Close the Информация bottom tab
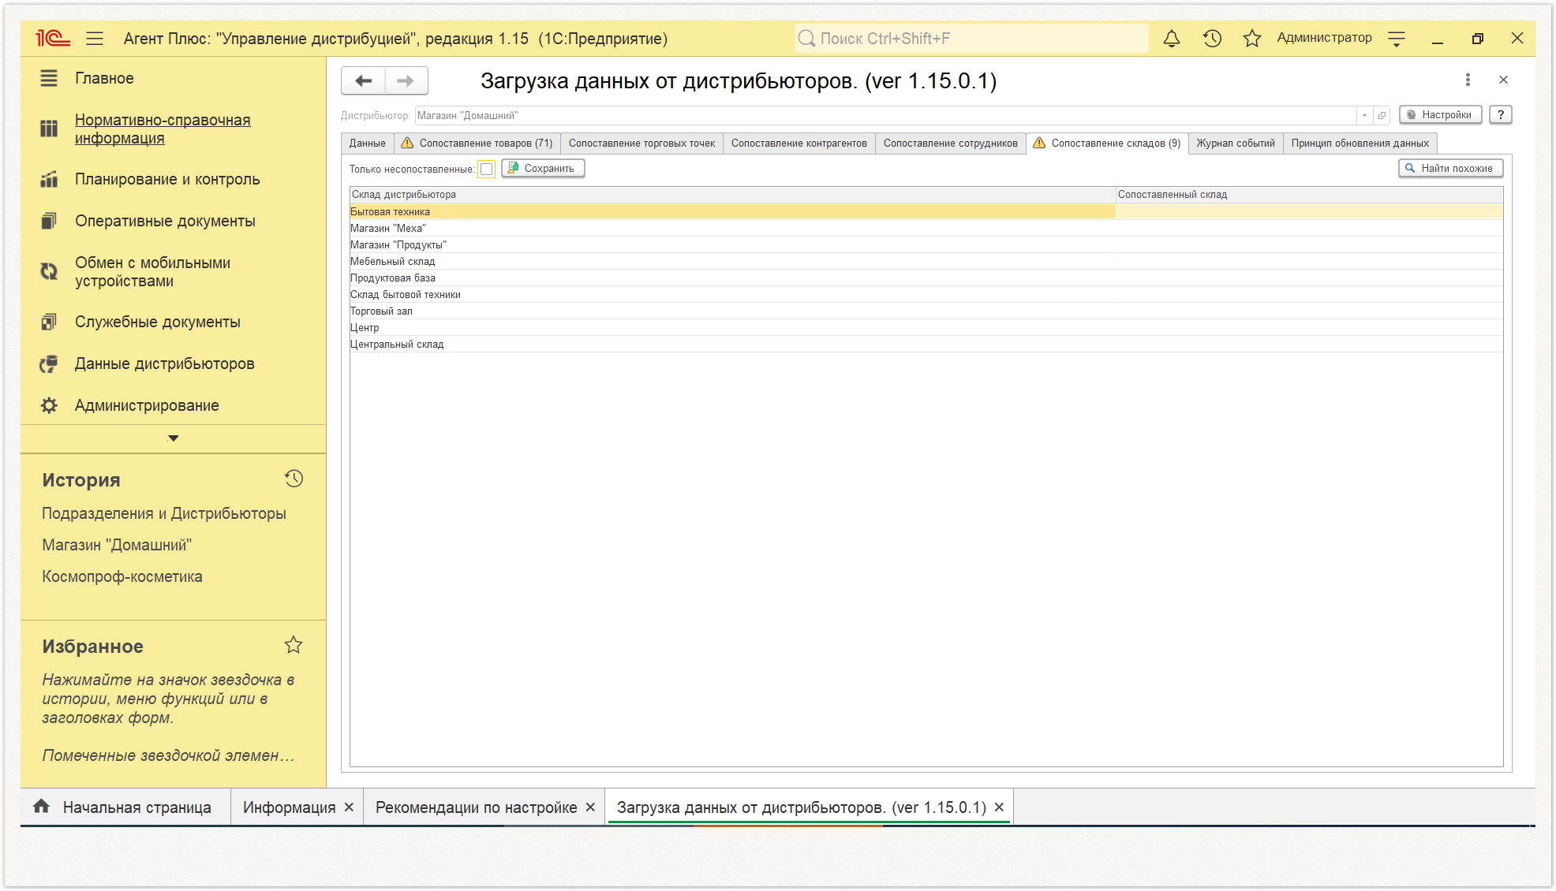This screenshot has height=891, width=1556. click(x=349, y=807)
